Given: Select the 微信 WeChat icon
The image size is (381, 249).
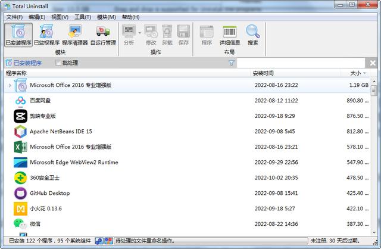Looking at the screenshot, I should [x=20, y=224].
